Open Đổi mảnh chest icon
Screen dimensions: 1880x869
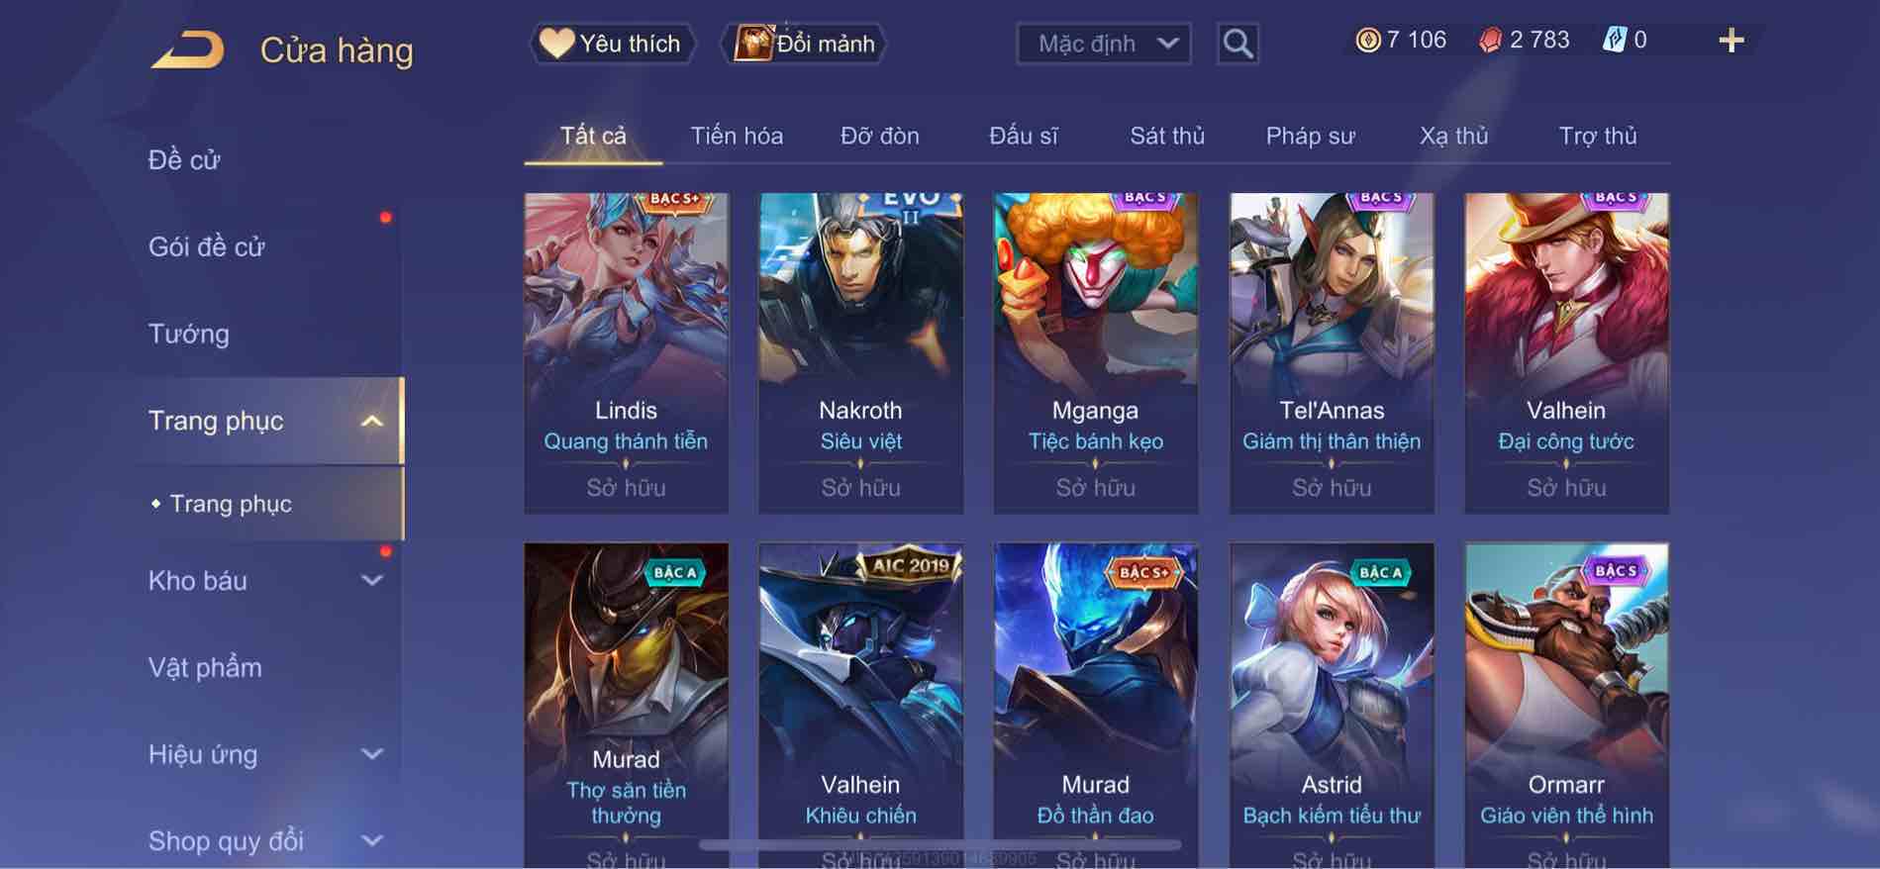(x=752, y=44)
